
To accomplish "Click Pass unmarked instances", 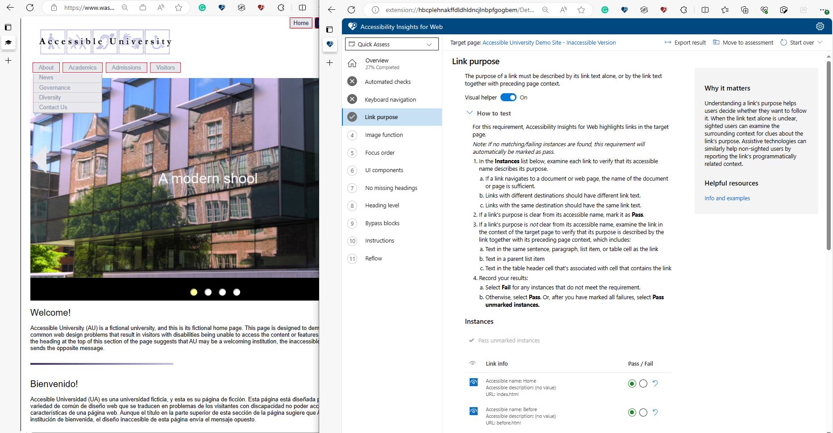I will point(504,340).
